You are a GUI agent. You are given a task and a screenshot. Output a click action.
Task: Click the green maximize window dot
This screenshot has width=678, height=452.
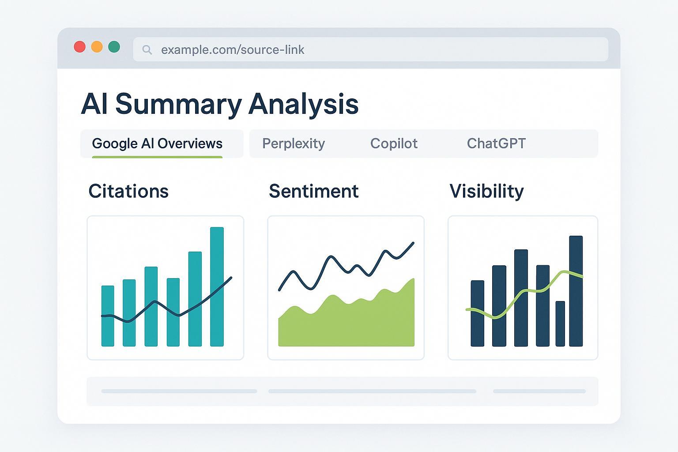(114, 47)
